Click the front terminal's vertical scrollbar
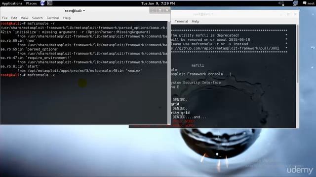Image resolution: width=316 pixels, height=177 pixels. coord(169,72)
